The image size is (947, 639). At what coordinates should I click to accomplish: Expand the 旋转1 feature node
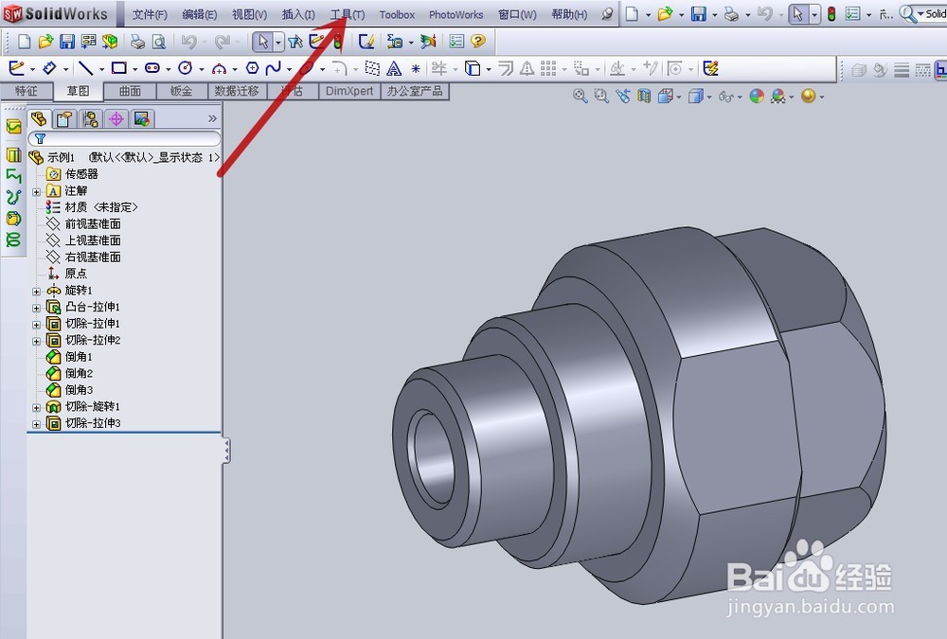(36, 292)
